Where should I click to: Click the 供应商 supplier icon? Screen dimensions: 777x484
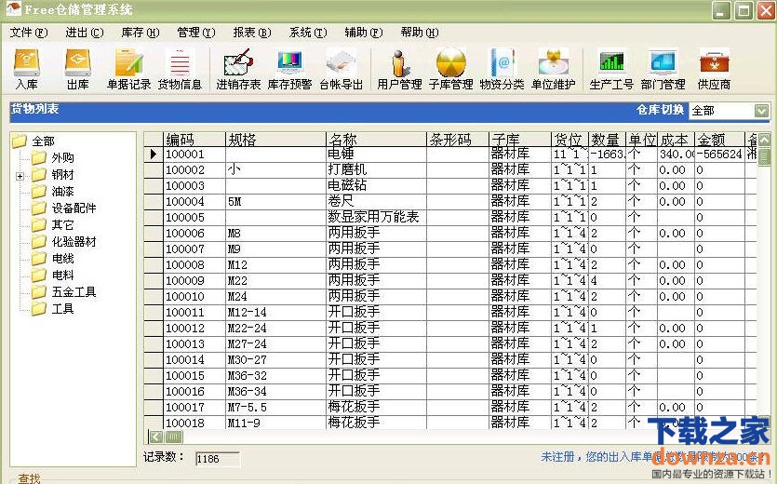[x=714, y=69]
